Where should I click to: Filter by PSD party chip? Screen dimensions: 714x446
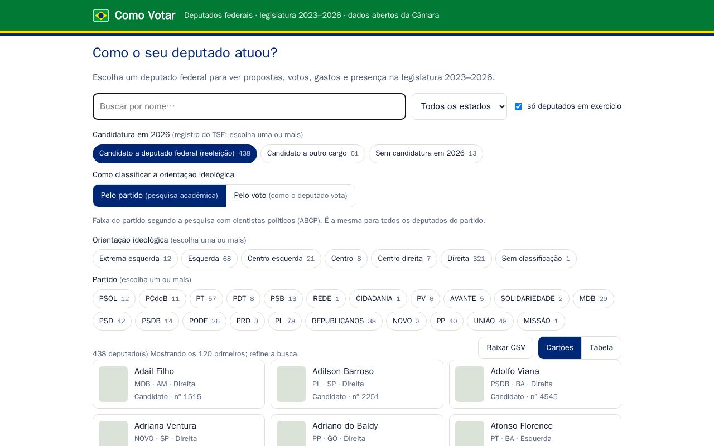[112, 321]
